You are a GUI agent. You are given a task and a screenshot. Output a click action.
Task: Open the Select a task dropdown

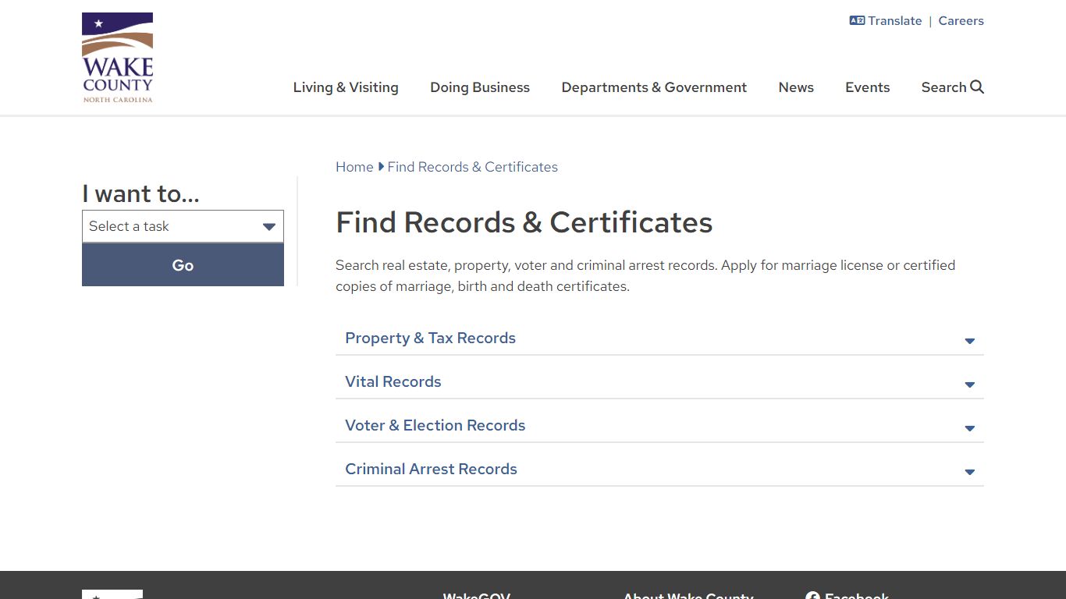(x=183, y=226)
